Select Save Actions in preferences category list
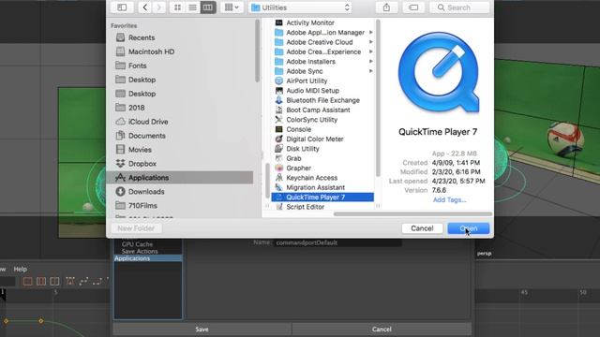This screenshot has height=337, width=600. click(140, 251)
